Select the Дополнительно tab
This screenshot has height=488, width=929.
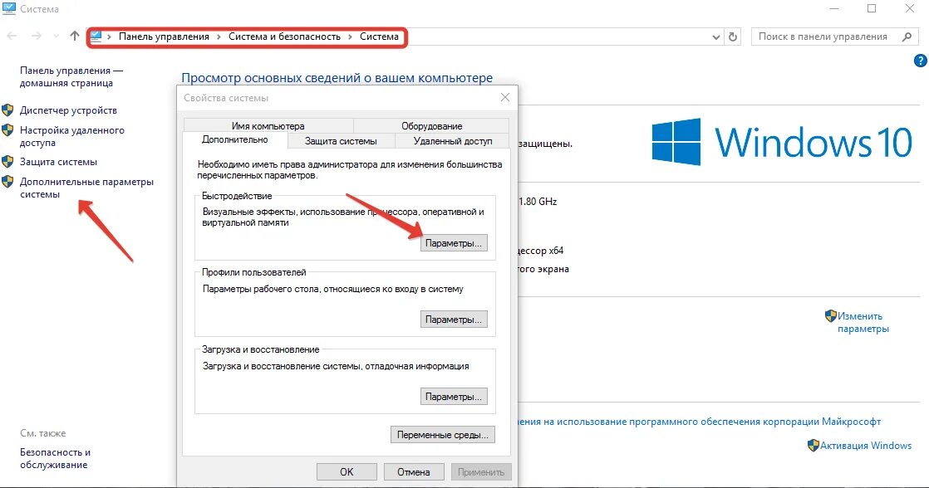coord(235,140)
